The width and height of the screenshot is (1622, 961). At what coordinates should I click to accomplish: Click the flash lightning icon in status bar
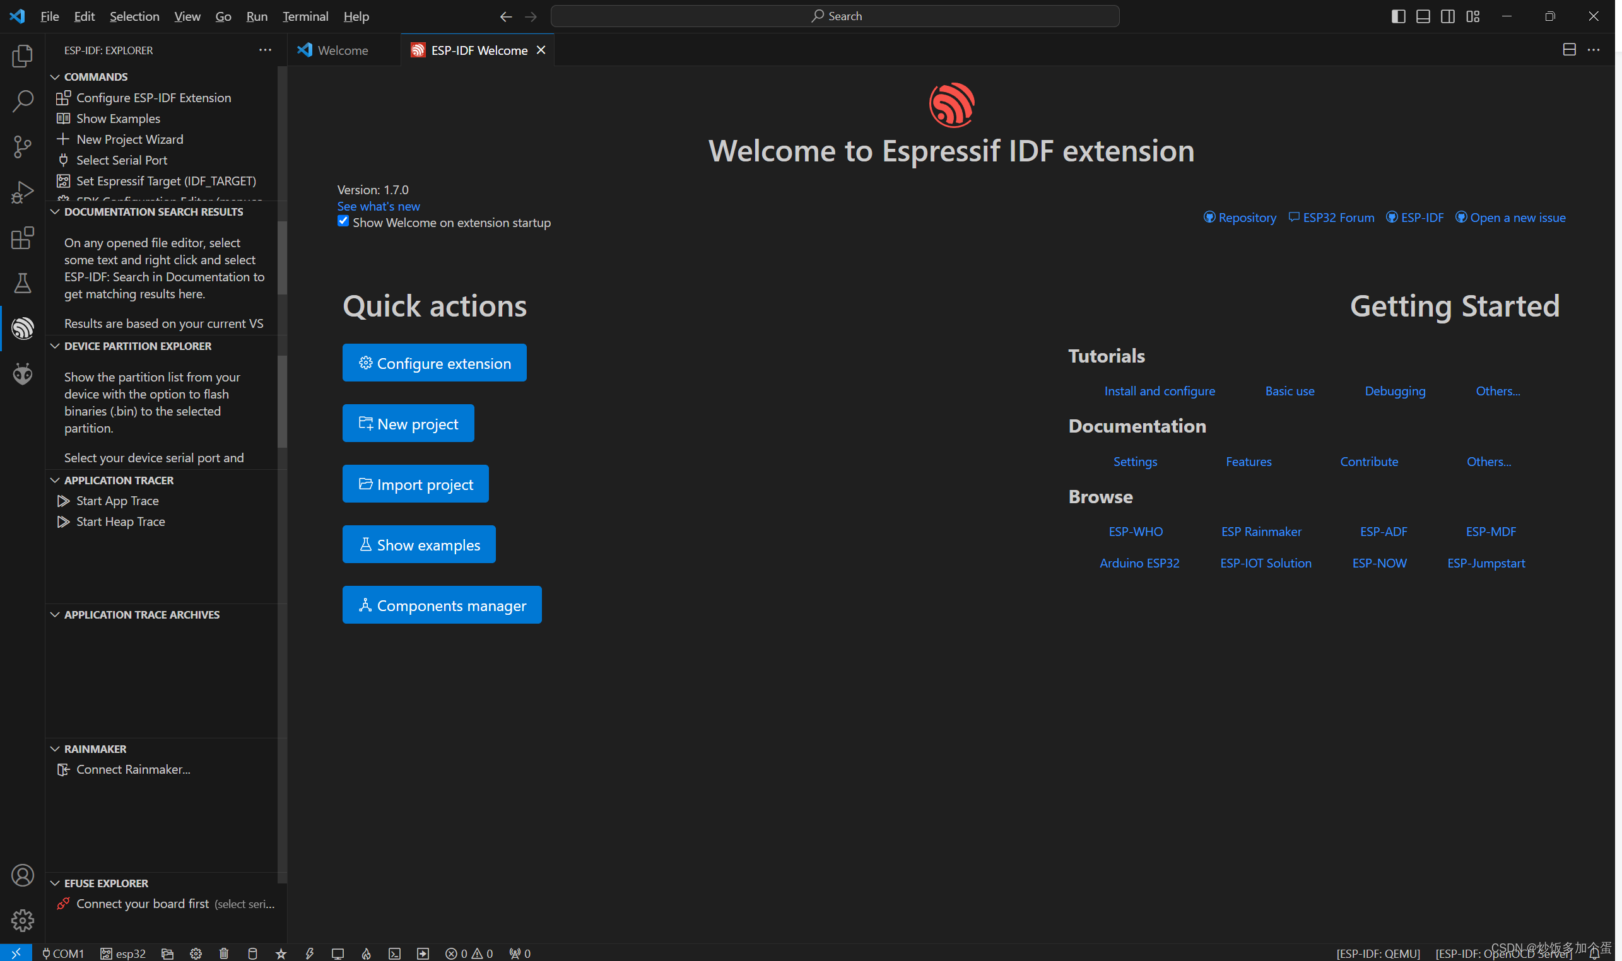[x=310, y=953]
